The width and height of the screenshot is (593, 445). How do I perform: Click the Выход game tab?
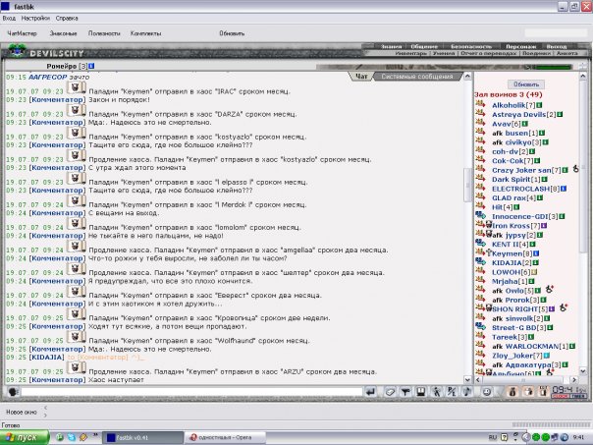coord(557,46)
